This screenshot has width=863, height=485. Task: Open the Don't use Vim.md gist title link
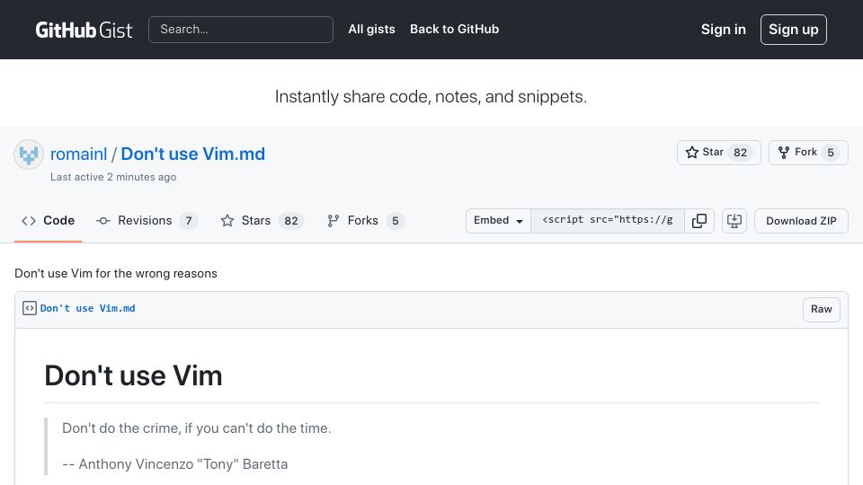point(192,154)
